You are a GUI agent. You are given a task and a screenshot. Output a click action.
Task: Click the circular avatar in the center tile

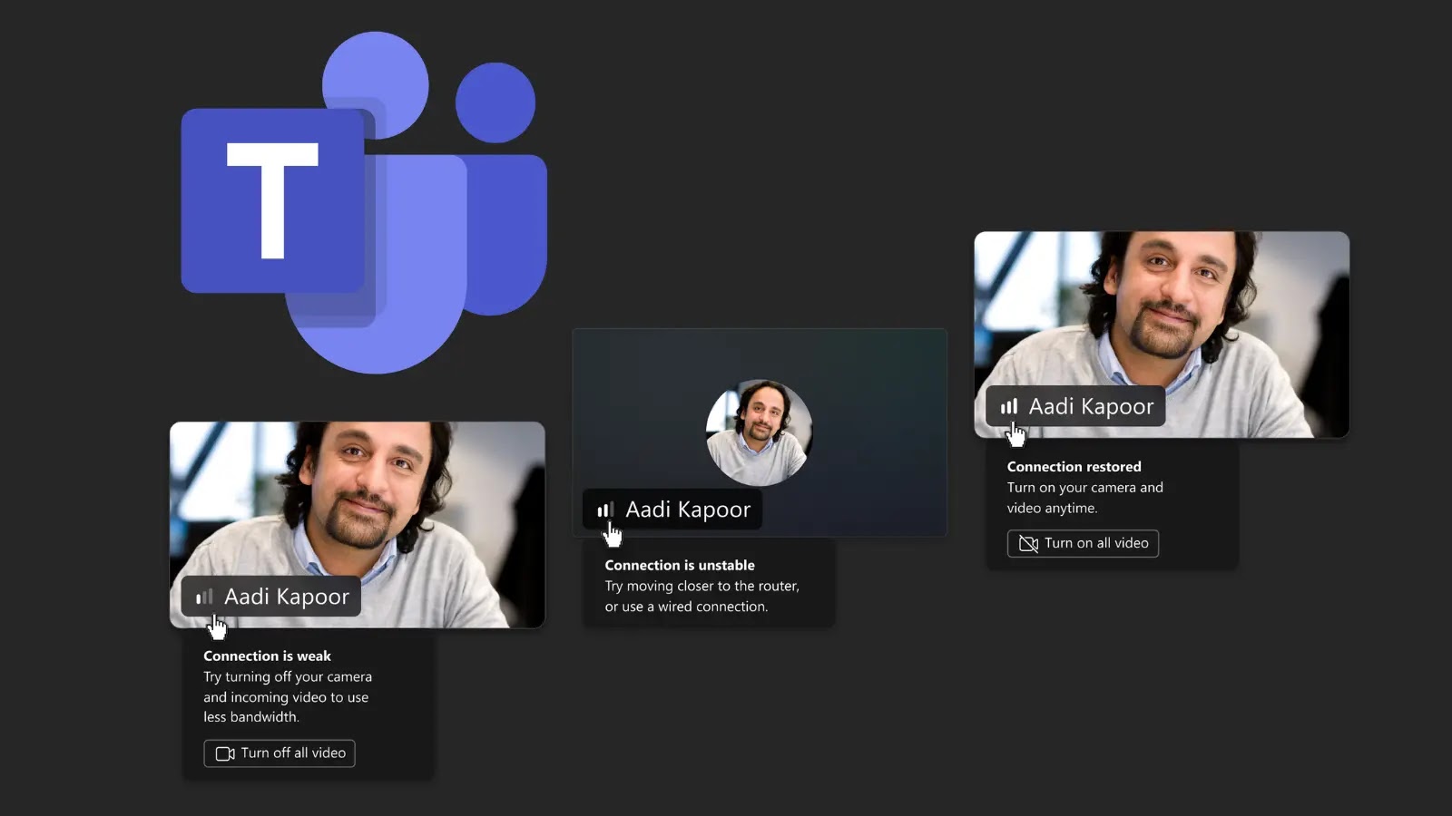pos(760,433)
